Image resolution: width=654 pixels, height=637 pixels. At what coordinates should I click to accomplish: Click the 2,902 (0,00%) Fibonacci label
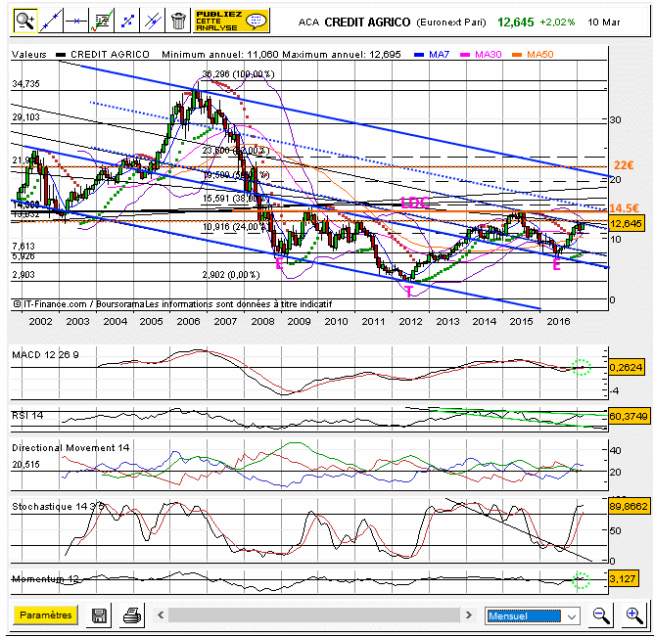pyautogui.click(x=231, y=275)
